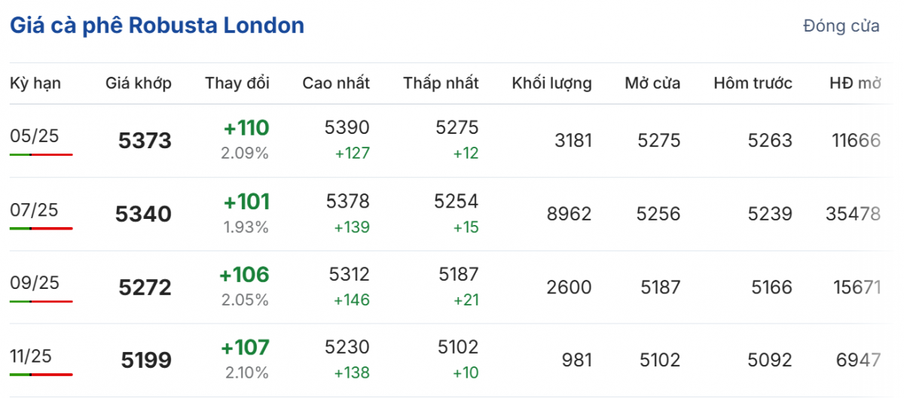Open the 09/25 contract row
Image resolution: width=904 pixels, height=398 pixels.
[35, 283]
